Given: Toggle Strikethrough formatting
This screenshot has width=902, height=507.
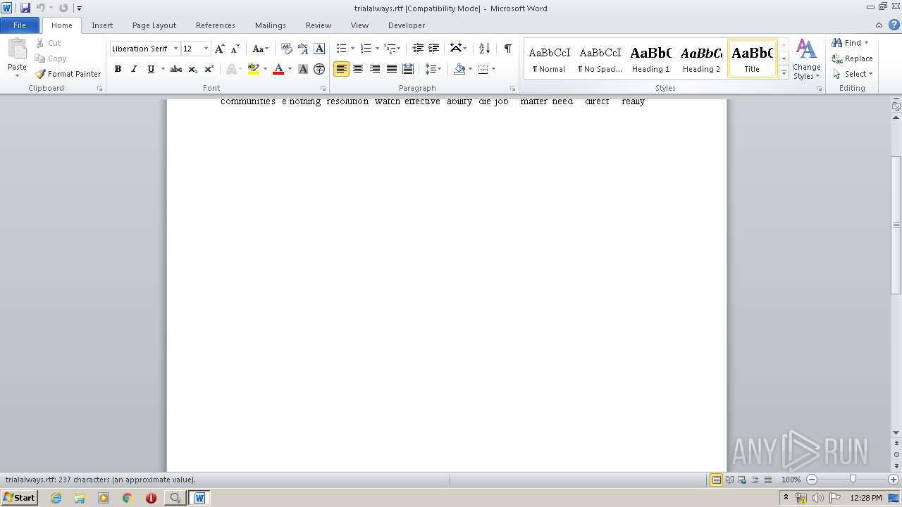Looking at the screenshot, I should 176,69.
